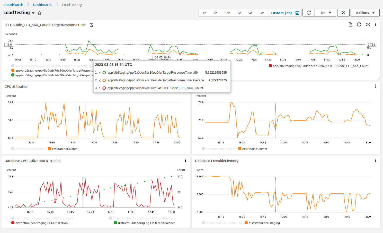Viewport: 383px width, 233px height.
Task: Open the calendar icon next to Custom (2h)
Action: [x=297, y=13]
